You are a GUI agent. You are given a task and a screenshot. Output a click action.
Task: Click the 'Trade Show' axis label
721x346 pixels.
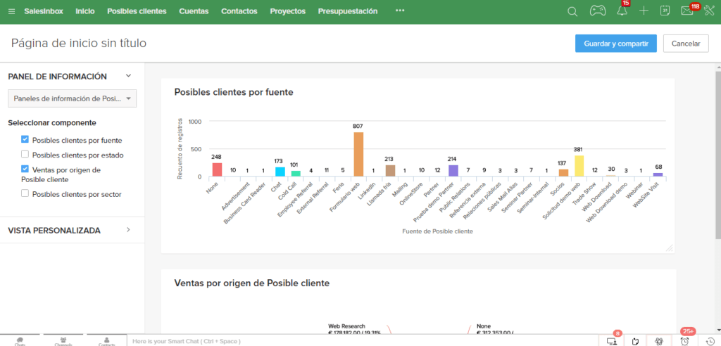click(584, 193)
